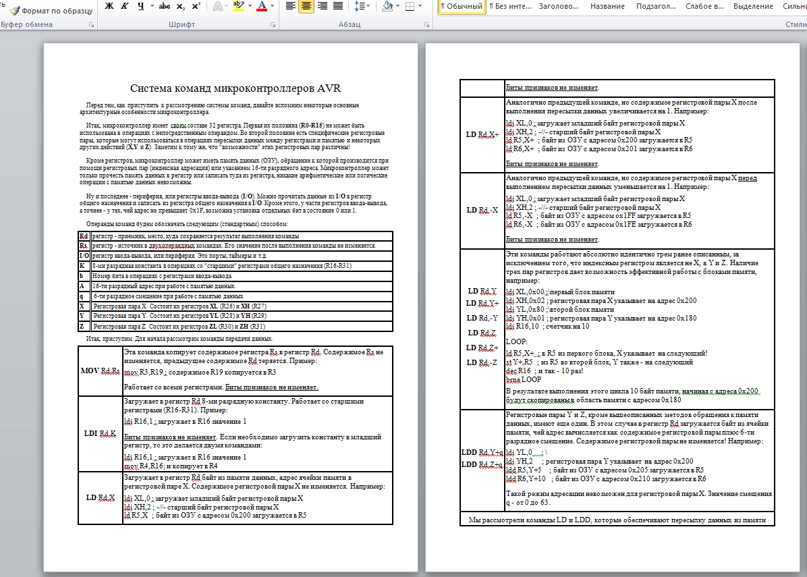This screenshot has height=577, width=807.
Task: Select the Выделение (Emphasis) style
Action: tap(753, 6)
